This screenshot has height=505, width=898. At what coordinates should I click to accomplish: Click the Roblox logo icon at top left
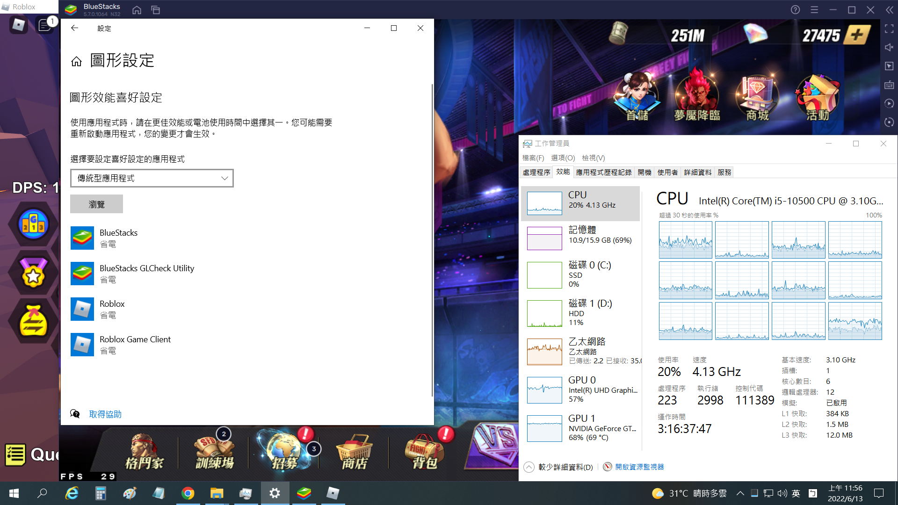(x=18, y=25)
